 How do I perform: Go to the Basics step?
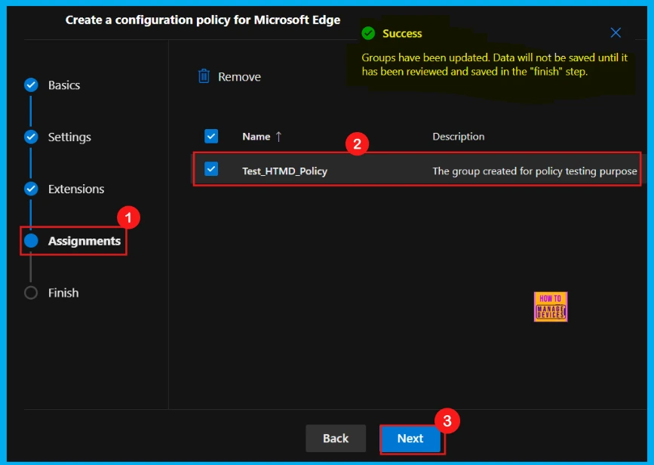[64, 85]
